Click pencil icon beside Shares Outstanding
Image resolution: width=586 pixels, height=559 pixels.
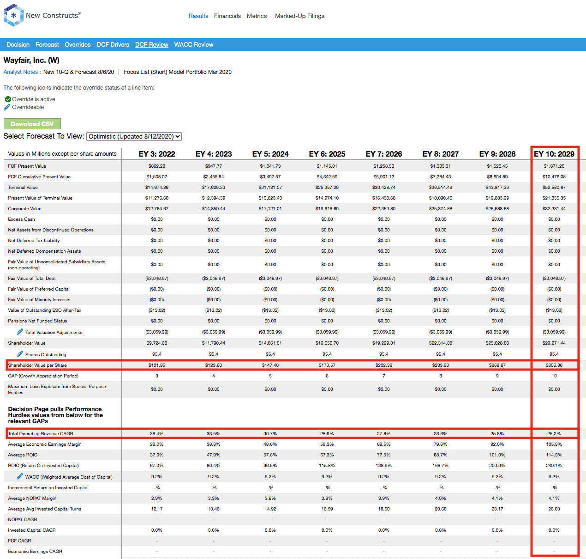pyautogui.click(x=20, y=354)
